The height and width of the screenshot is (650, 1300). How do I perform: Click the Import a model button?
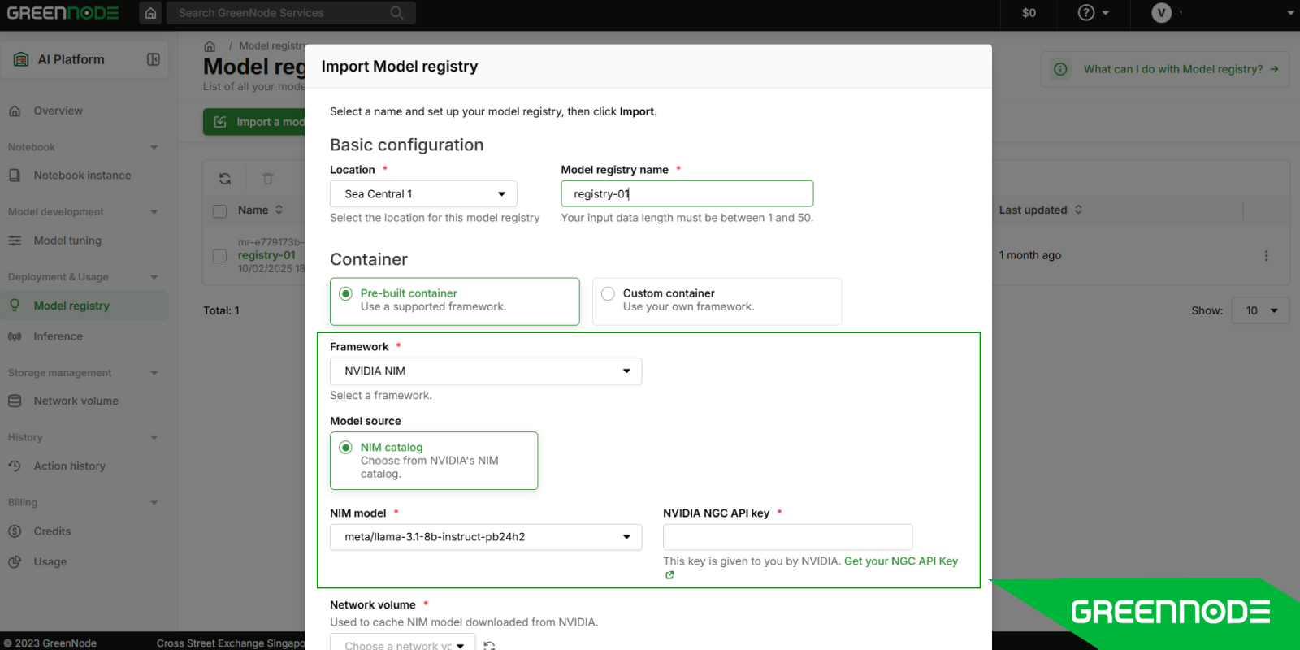pos(254,122)
